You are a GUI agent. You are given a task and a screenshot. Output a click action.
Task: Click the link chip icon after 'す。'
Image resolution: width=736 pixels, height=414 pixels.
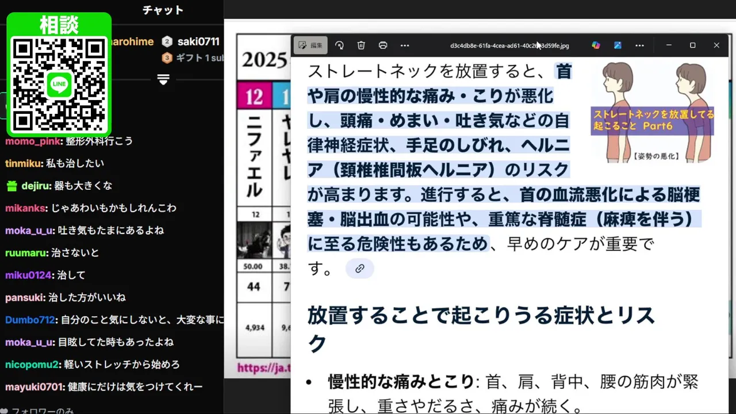click(359, 269)
